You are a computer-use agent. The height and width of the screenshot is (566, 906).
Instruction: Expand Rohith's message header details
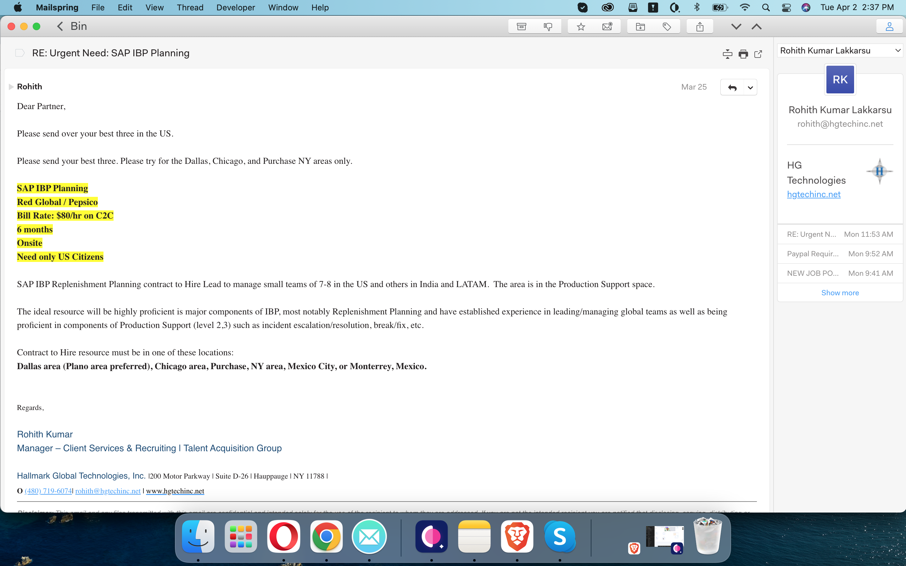[11, 87]
